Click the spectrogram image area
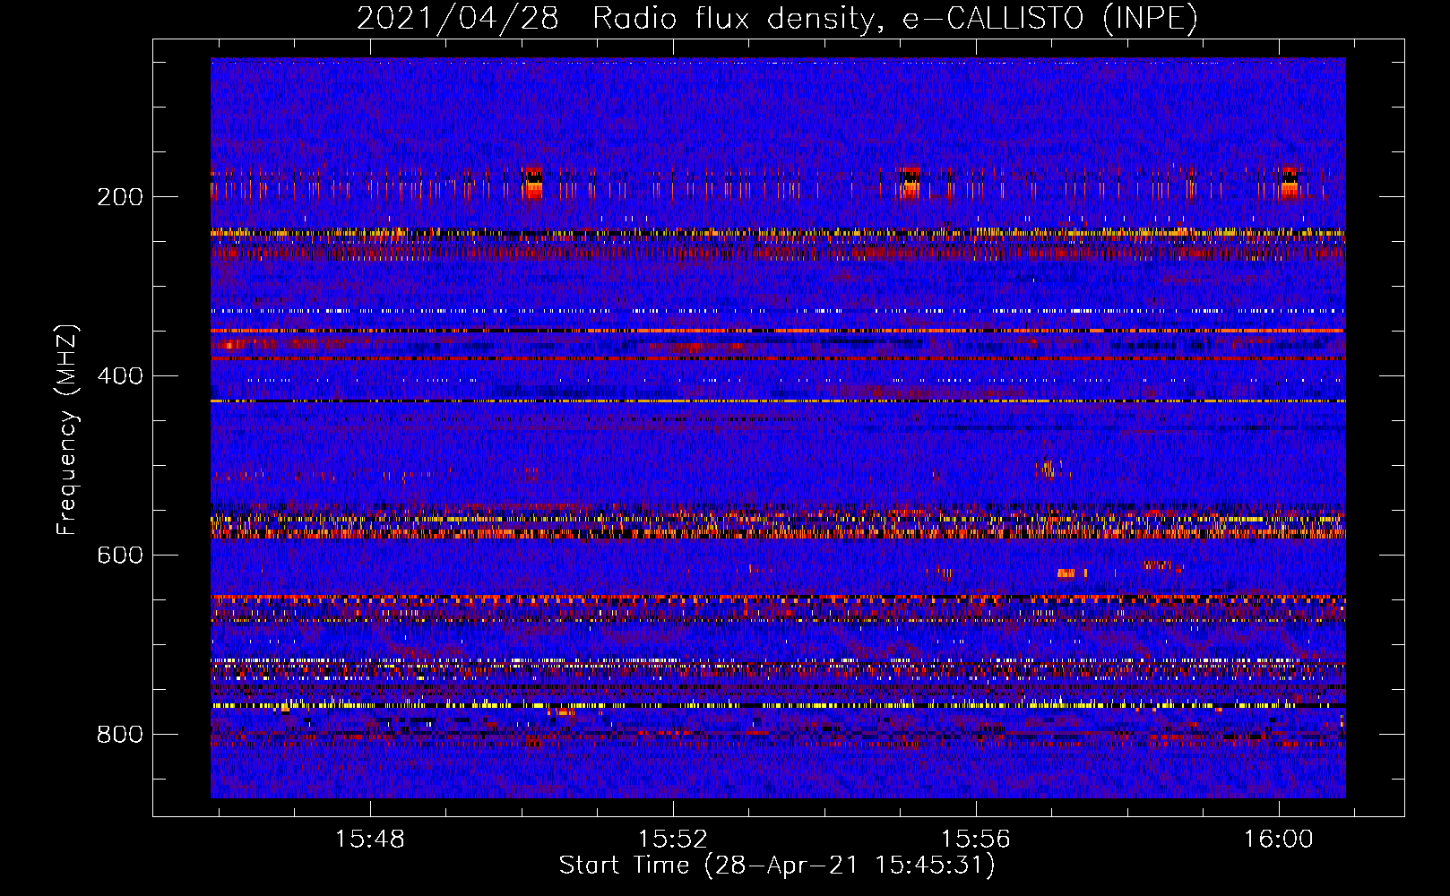The image size is (1450, 896). coord(778,428)
